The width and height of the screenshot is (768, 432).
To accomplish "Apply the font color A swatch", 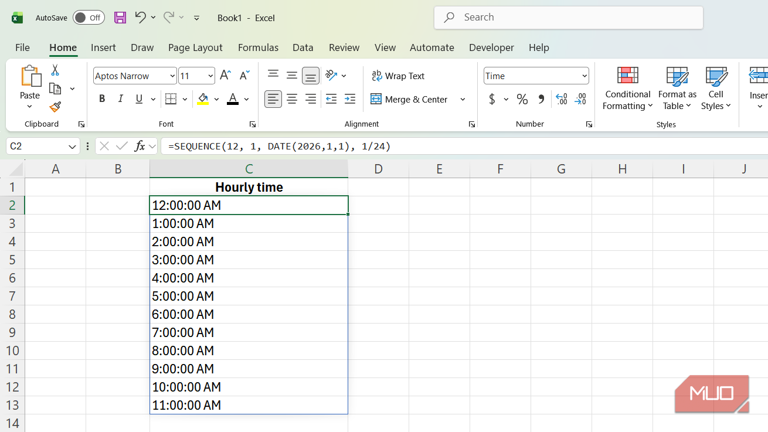I will coord(233,99).
